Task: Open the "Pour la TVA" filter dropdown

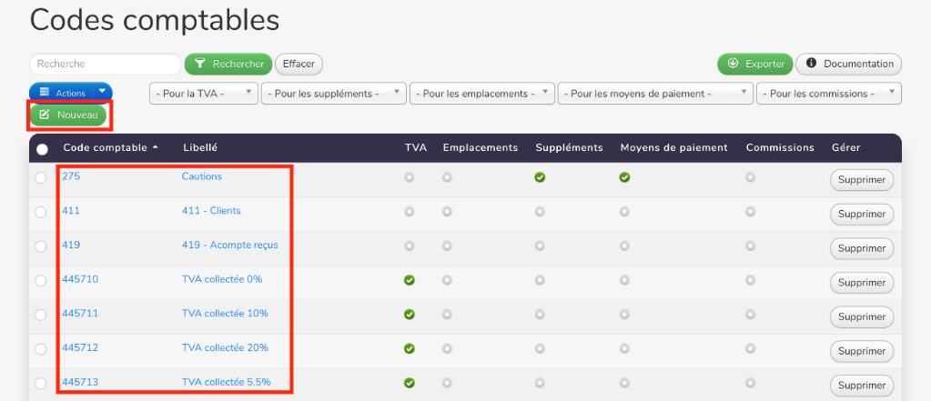Action: (x=203, y=93)
